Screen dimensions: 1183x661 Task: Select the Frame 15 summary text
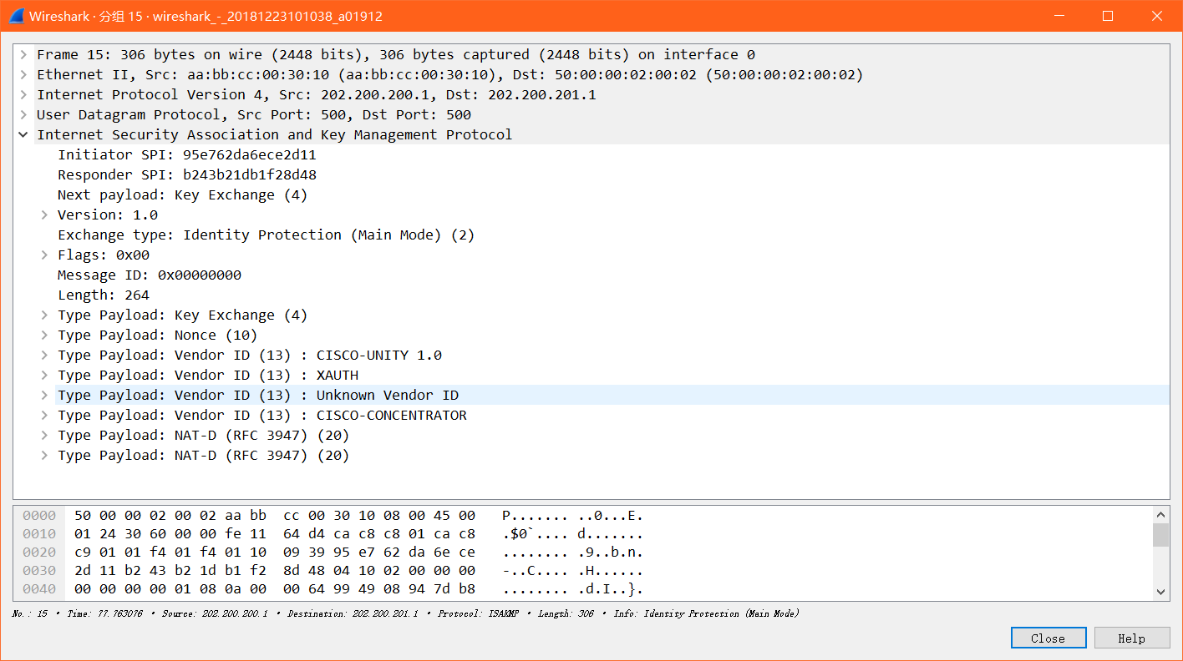(396, 55)
